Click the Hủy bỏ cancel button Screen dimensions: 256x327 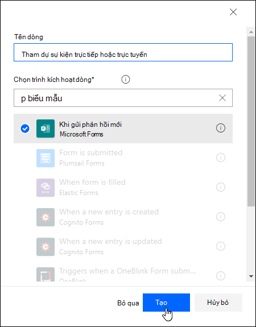(x=218, y=303)
